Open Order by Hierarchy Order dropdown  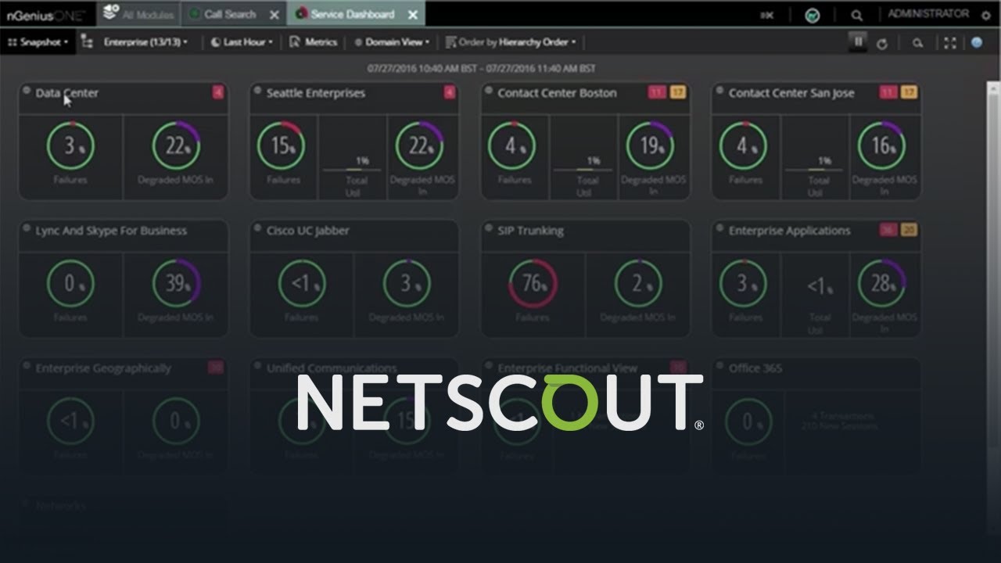pyautogui.click(x=510, y=42)
